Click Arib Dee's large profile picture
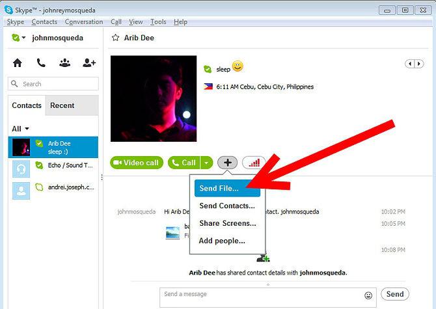The width and height of the screenshot is (436, 309). 154,99
